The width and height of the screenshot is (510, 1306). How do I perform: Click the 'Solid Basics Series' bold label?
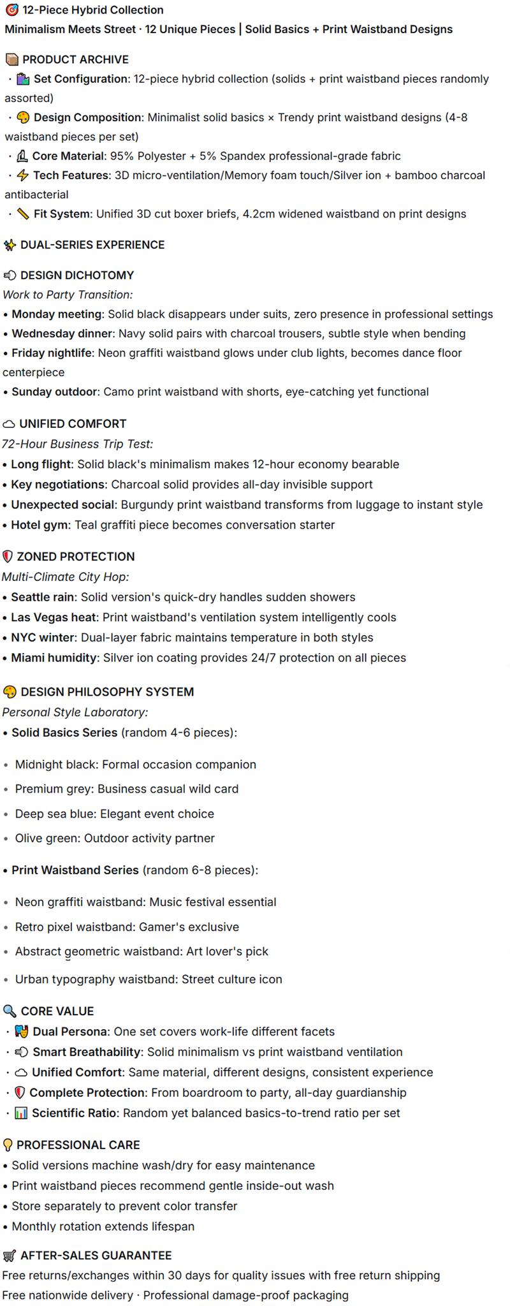point(64,733)
